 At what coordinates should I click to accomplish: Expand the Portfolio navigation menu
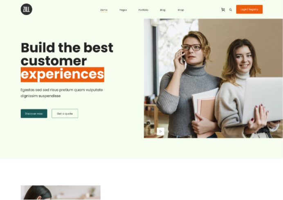coord(143,10)
